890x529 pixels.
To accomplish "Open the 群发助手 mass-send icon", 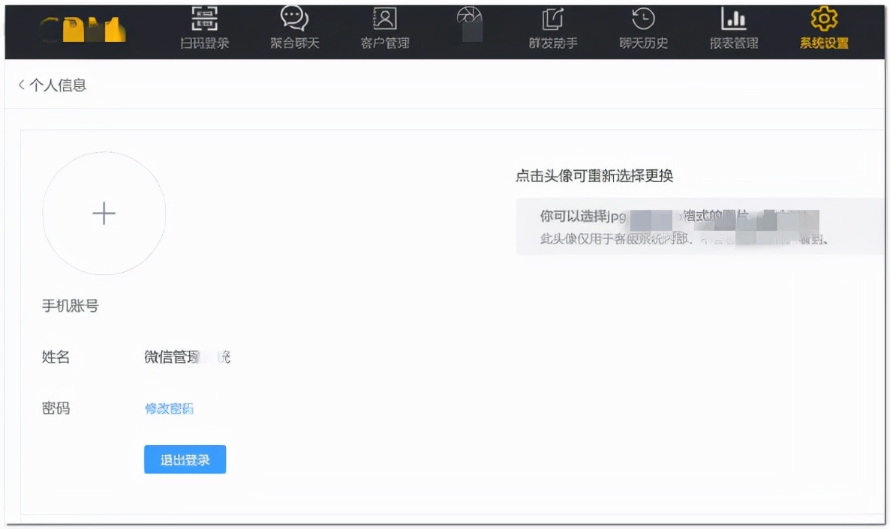I will [552, 19].
